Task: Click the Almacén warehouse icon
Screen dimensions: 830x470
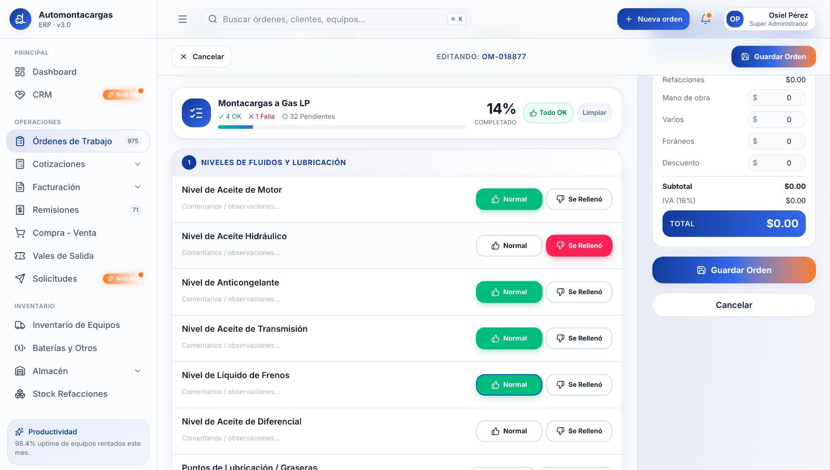Action: point(20,371)
